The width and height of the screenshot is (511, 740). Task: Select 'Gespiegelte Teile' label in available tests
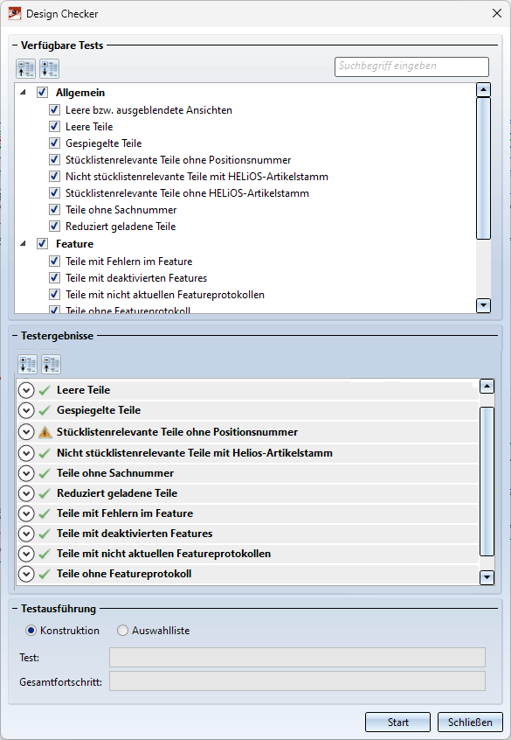(x=104, y=143)
